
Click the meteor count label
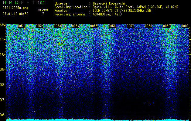pyautogui.click(x=43, y=9)
